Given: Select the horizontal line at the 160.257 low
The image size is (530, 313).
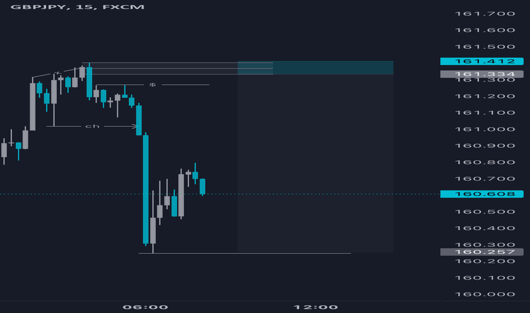Looking at the screenshot, I should tap(245, 253).
